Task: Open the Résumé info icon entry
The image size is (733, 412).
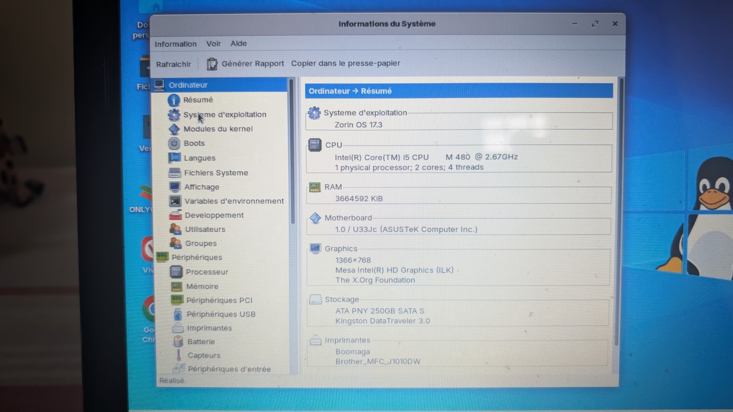Action: [x=174, y=100]
